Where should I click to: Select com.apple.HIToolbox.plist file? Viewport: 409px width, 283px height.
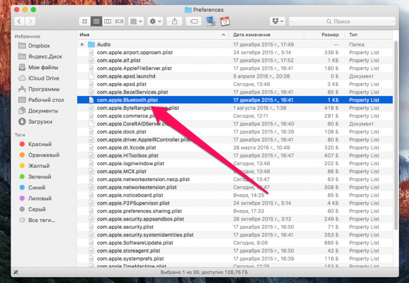(235, 156)
